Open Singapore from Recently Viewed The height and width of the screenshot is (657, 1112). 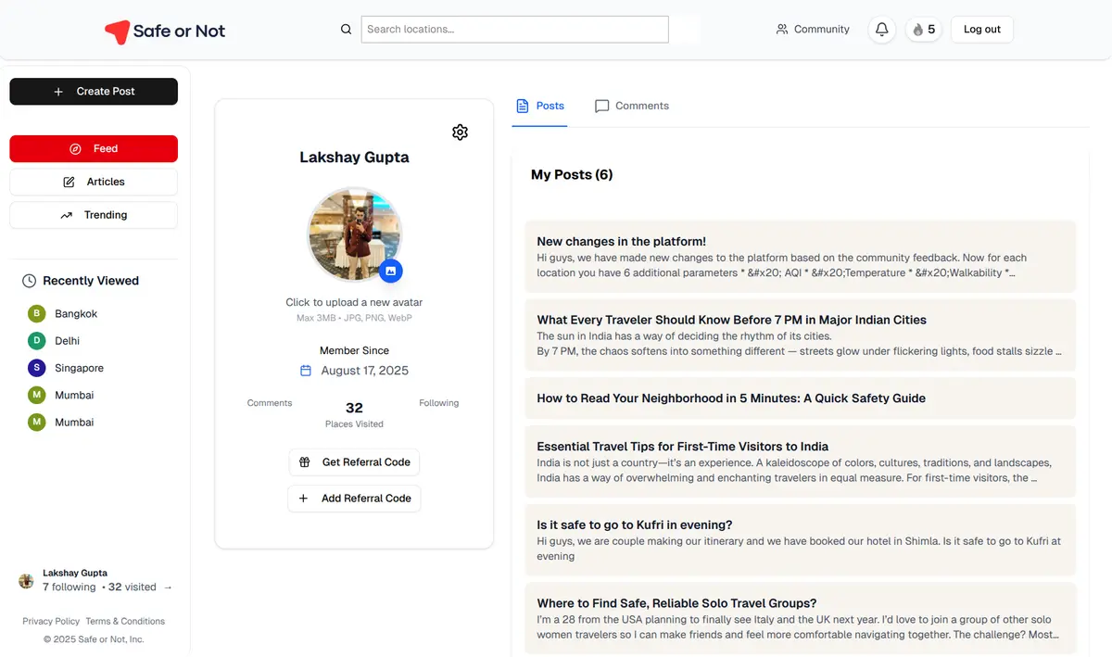(79, 368)
